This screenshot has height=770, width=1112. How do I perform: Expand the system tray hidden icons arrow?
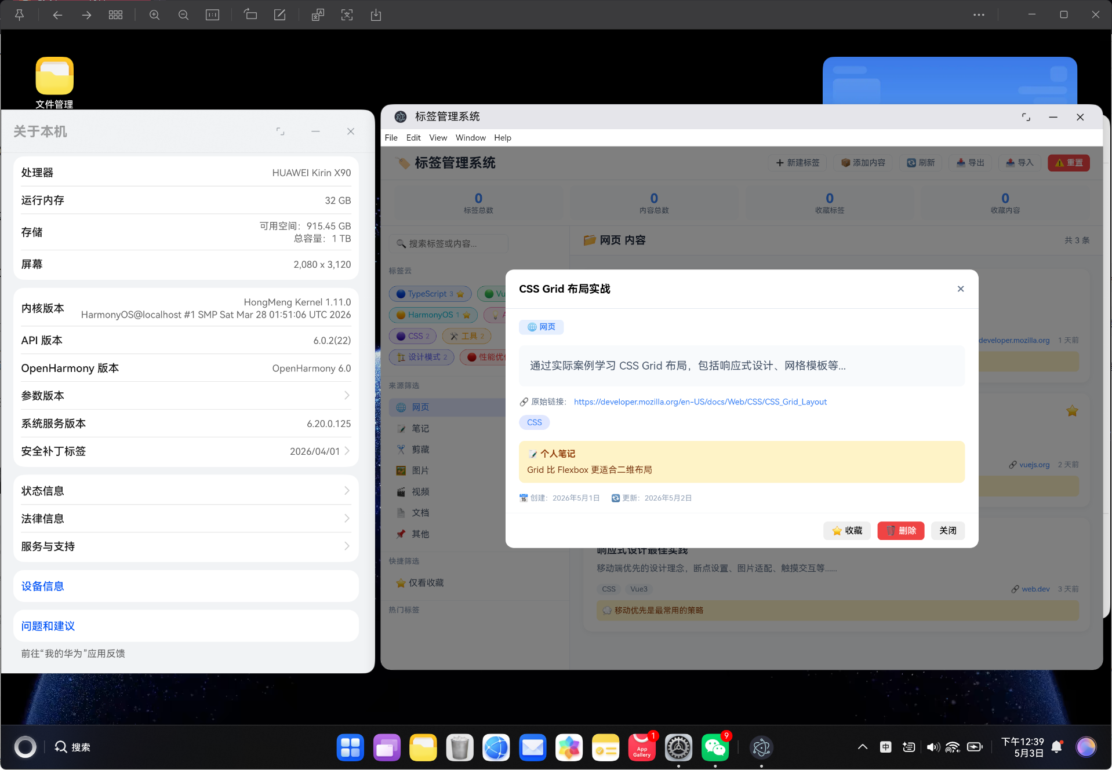click(862, 747)
